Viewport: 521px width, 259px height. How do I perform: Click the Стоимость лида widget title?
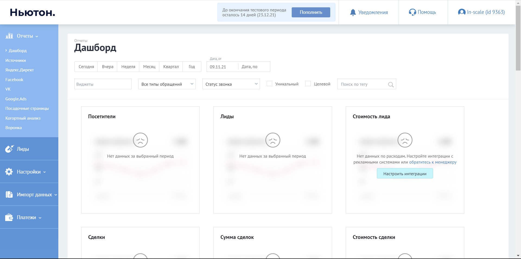pyautogui.click(x=371, y=117)
